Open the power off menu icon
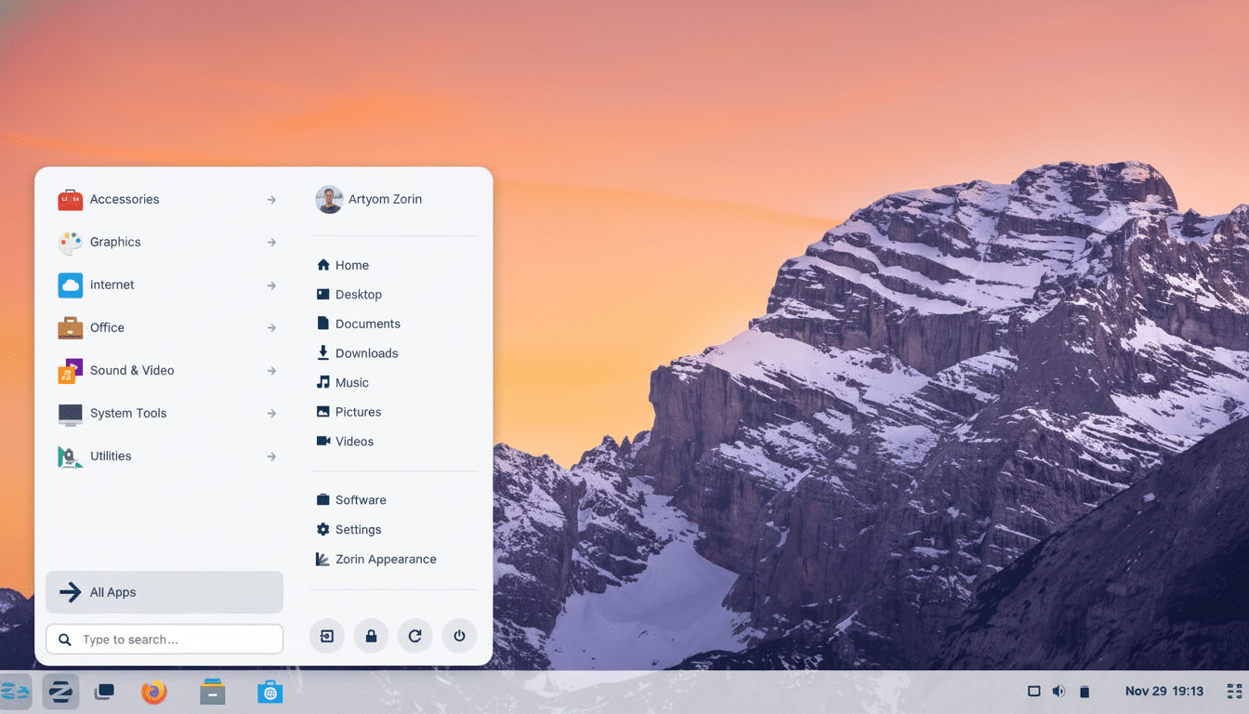The height and width of the screenshot is (714, 1249). coord(459,636)
